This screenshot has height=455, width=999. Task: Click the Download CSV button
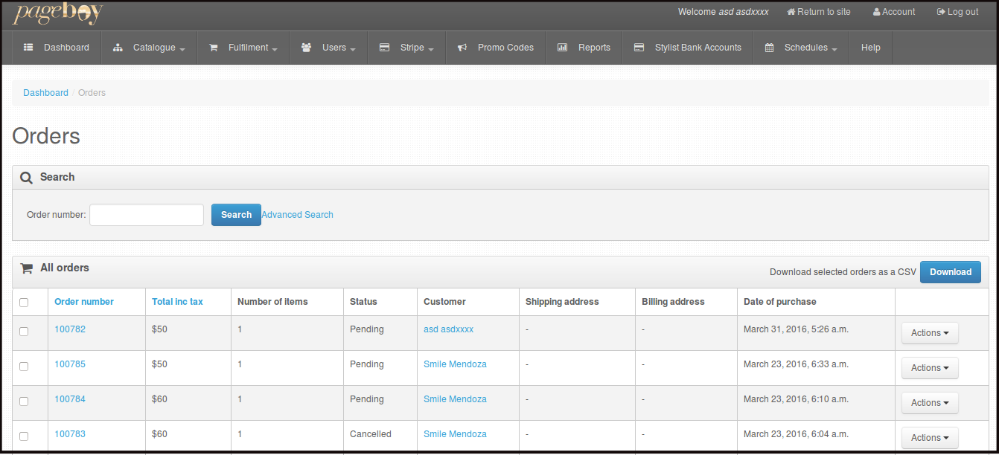[951, 272]
